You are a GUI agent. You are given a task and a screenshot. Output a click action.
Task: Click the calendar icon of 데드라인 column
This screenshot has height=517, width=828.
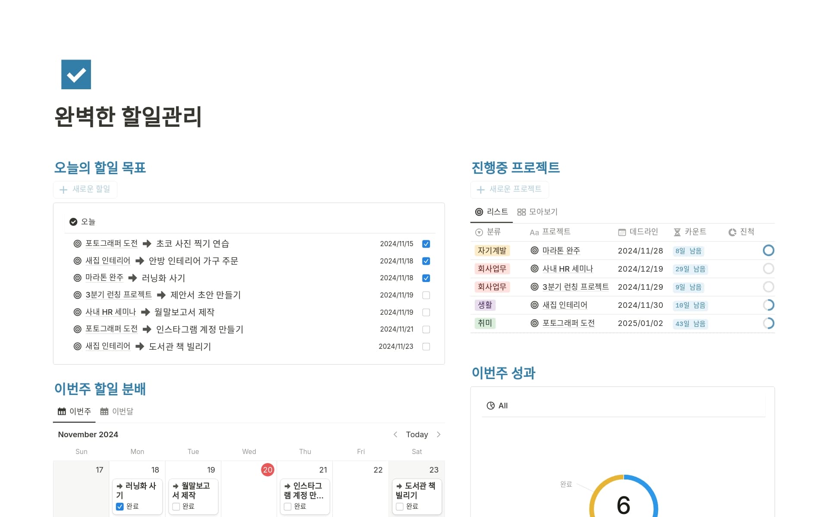click(621, 232)
